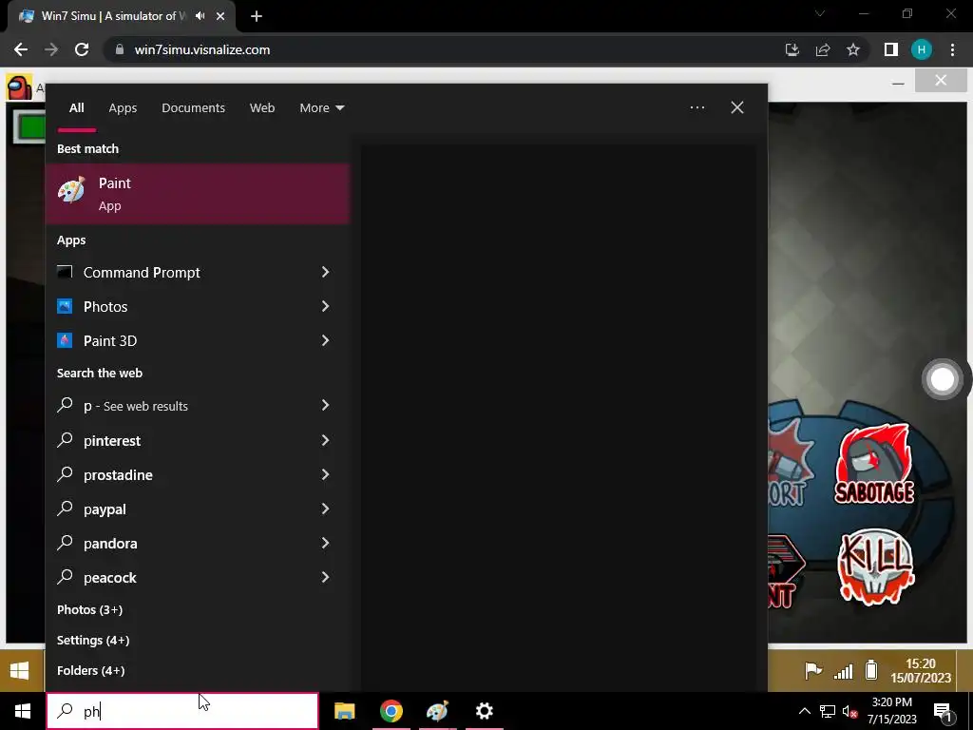Click the muted volume tray icon
The width and height of the screenshot is (973, 730).
point(850,711)
